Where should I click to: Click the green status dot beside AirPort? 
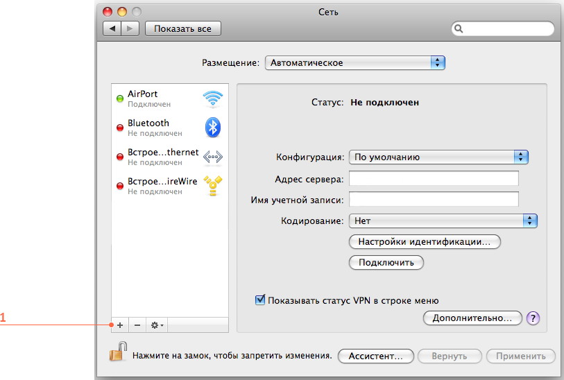(x=120, y=98)
